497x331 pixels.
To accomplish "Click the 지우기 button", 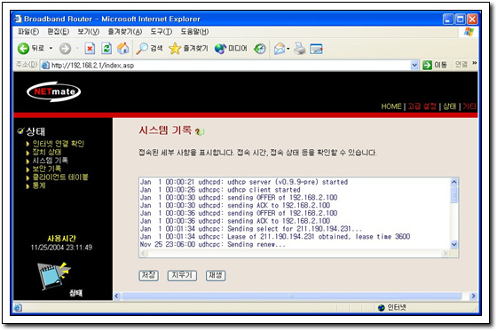I will pyautogui.click(x=182, y=275).
